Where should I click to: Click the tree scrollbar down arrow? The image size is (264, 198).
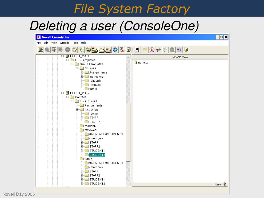[x=128, y=184]
